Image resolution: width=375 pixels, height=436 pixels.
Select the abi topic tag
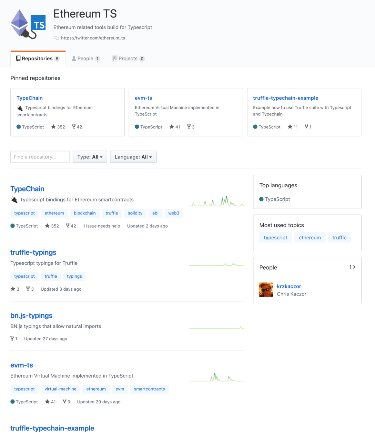(155, 213)
